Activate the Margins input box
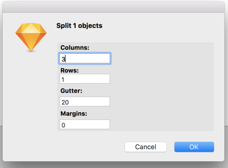 point(85,124)
